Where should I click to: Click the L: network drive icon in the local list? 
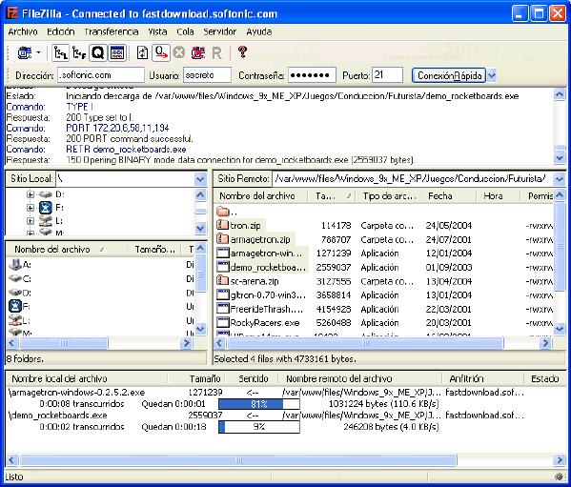tap(15, 320)
